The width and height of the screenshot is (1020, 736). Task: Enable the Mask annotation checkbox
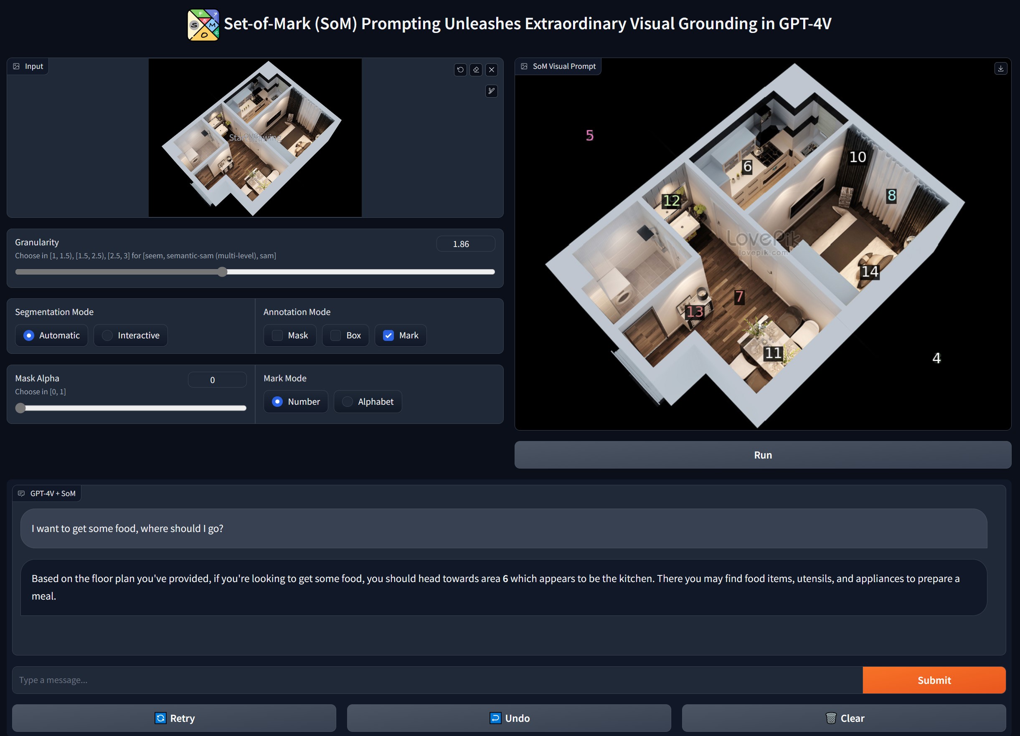277,335
